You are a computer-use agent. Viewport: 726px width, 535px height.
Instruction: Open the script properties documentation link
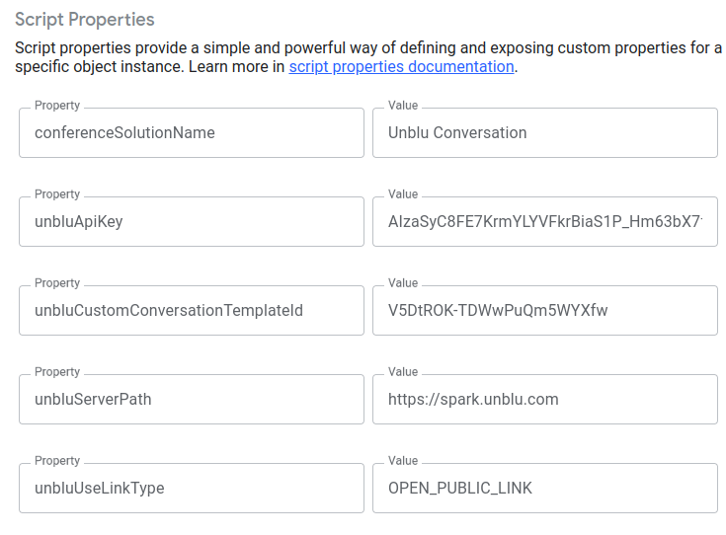pyautogui.click(x=401, y=67)
